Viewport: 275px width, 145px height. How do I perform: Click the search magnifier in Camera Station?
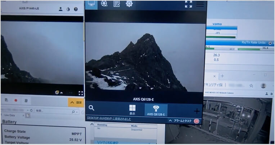pos(91,108)
